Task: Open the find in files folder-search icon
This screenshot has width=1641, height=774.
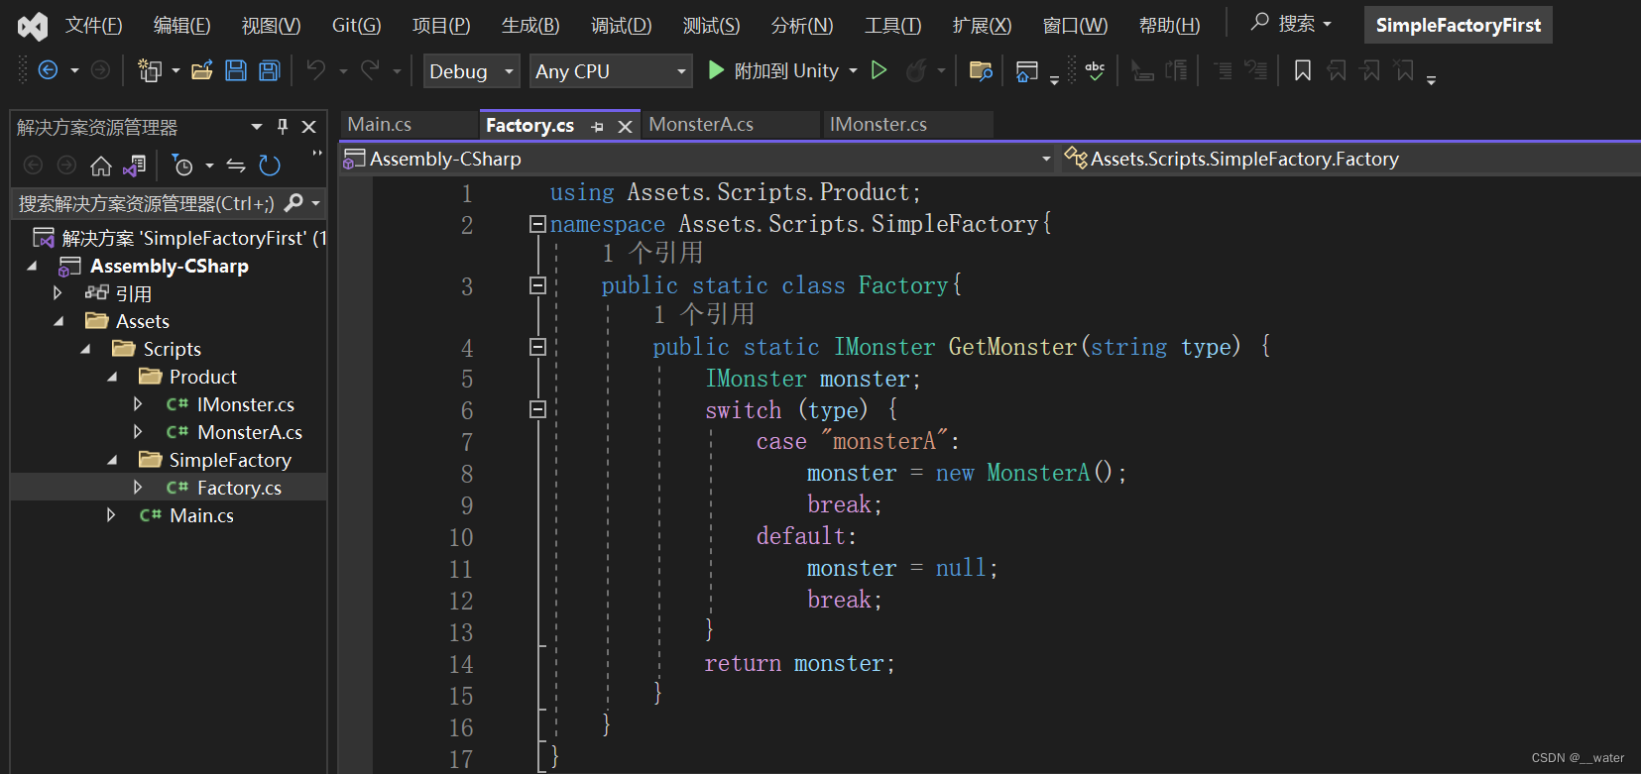Action: (981, 70)
